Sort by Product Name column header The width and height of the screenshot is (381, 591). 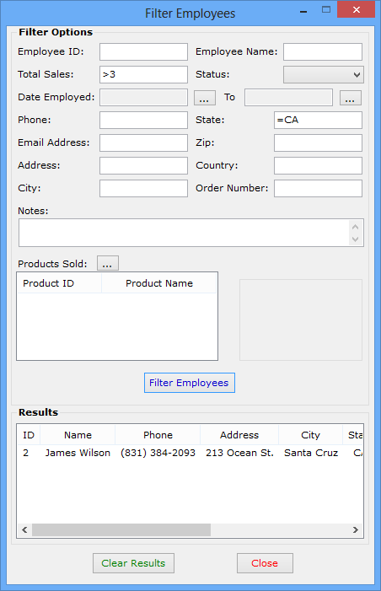point(159,283)
